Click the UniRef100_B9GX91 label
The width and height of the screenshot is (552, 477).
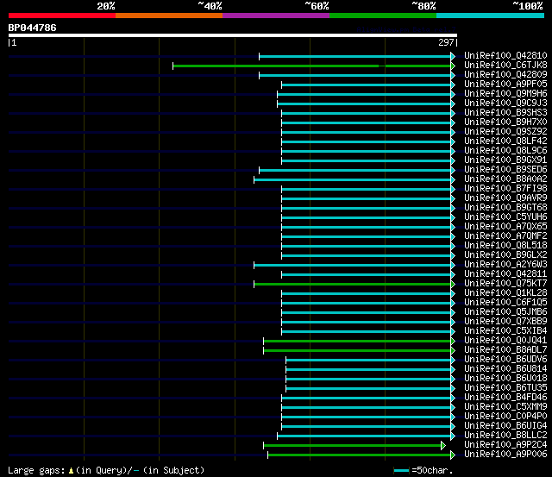tap(505, 160)
